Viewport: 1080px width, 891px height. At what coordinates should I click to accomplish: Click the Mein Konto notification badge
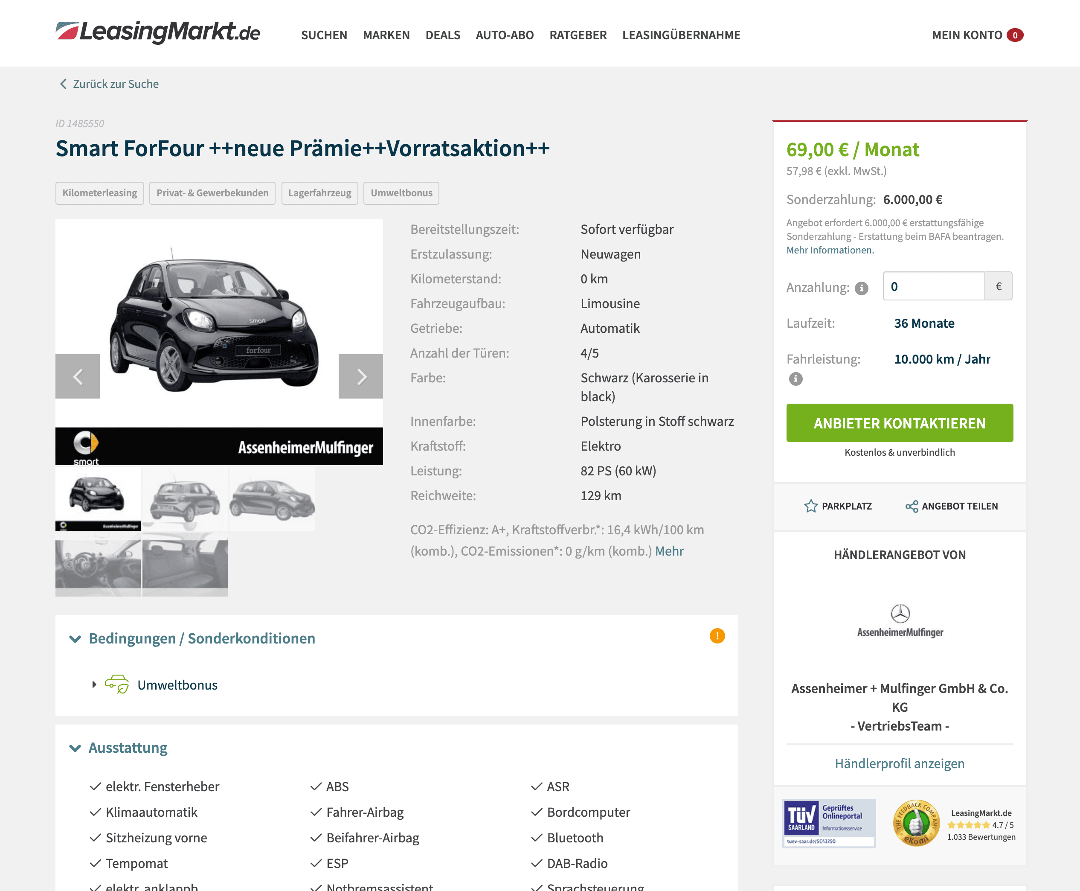point(1015,35)
